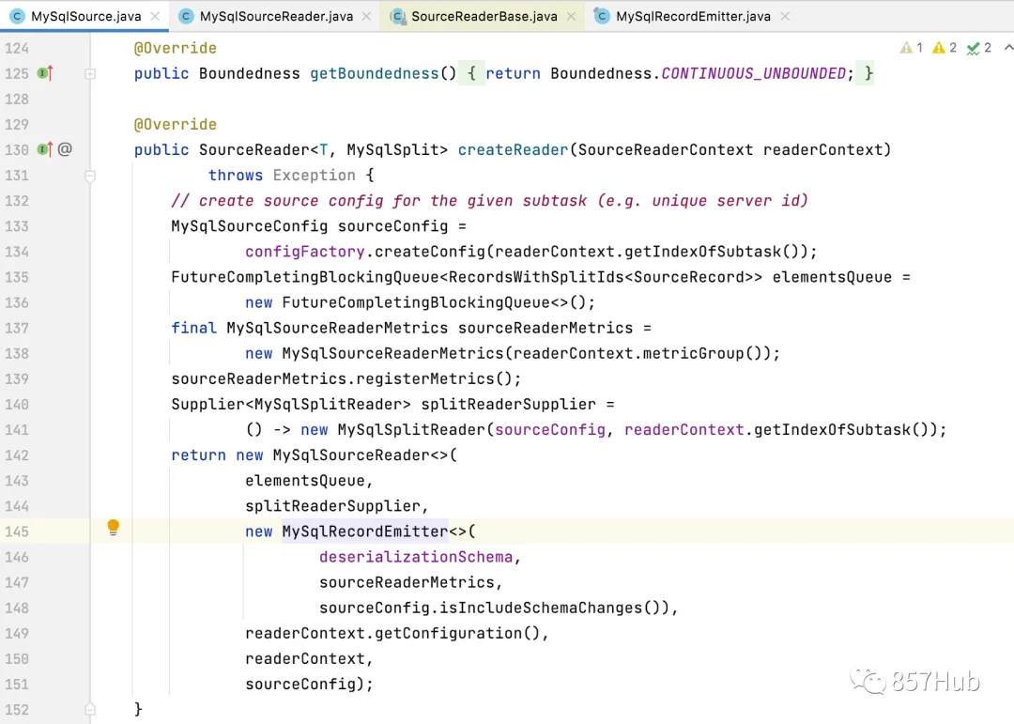Image resolution: width=1014 pixels, height=724 pixels.
Task: Click the Exception keyword on line 131
Action: (x=315, y=176)
